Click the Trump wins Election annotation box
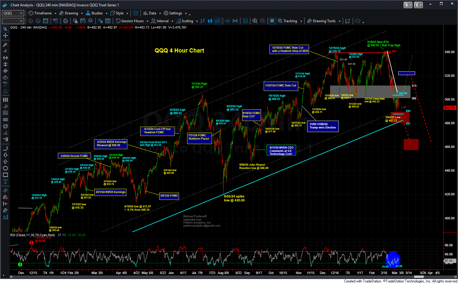The height and width of the screenshot is (283, 458). [323, 126]
